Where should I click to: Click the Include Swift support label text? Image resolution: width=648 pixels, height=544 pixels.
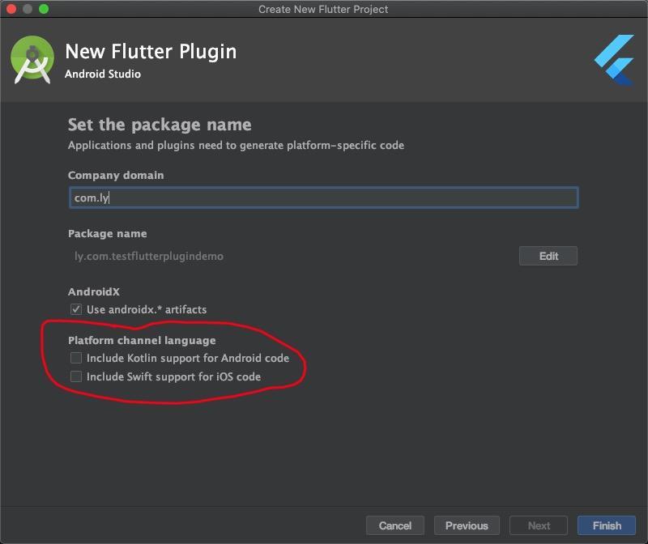173,376
